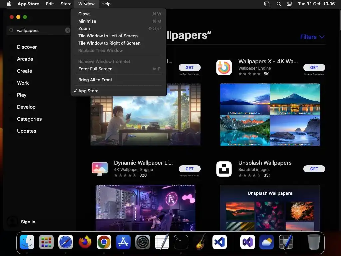The height and width of the screenshot is (256, 341).
Task: Open purple Visual Studio icon in Dock
Action: click(x=248, y=242)
